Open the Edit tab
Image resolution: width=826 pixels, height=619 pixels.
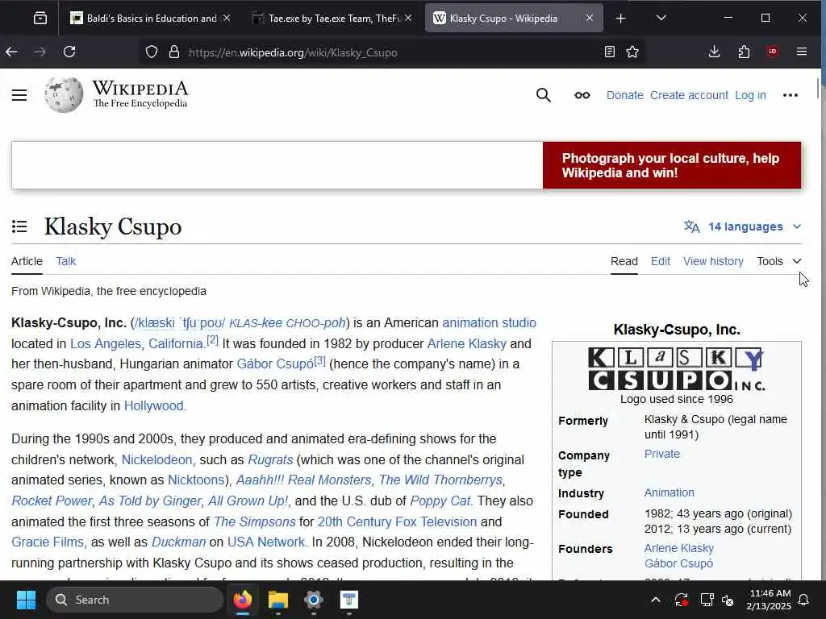coord(661,261)
